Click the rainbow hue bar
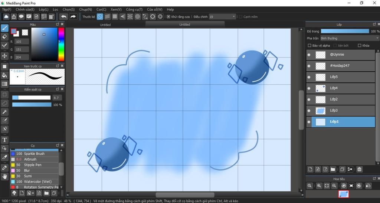380x203 pixels. [61, 44]
